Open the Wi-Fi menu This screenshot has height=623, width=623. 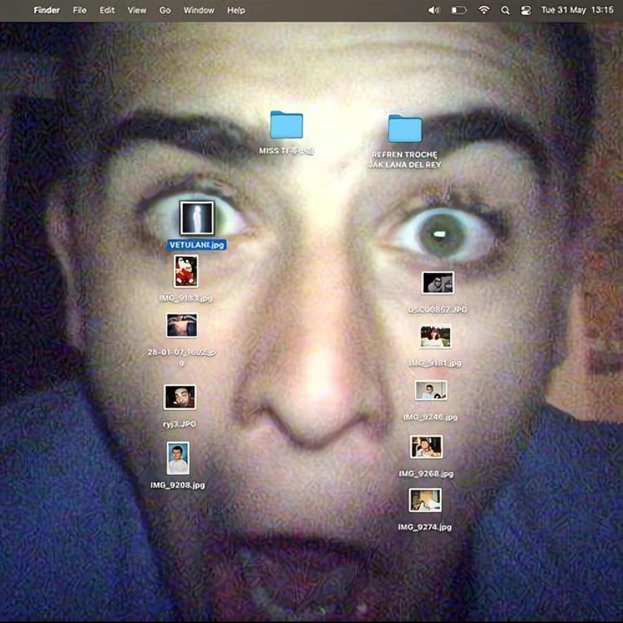click(x=484, y=10)
